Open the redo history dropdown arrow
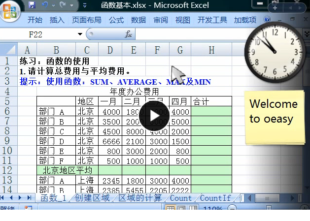The image size is (310, 221). tap(71, 5)
